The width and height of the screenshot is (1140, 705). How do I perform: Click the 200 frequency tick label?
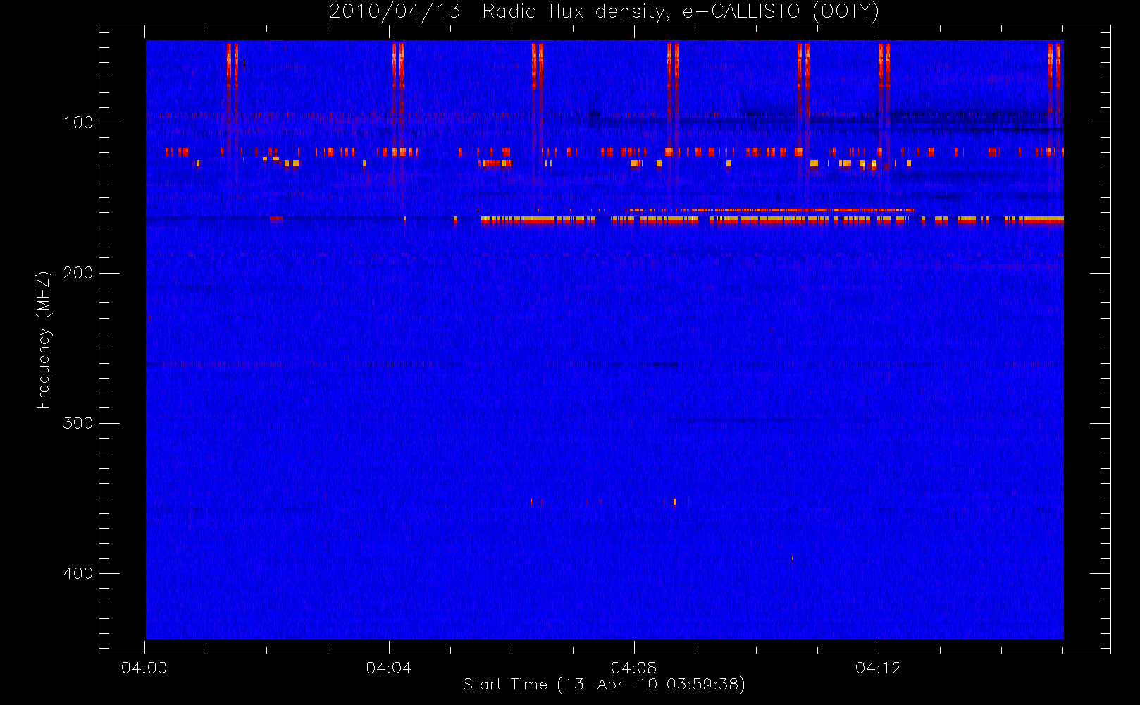(78, 273)
